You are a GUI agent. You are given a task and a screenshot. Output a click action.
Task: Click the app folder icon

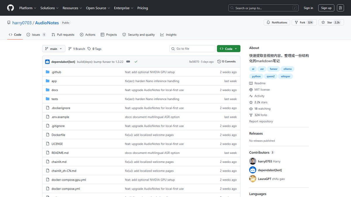[48, 81]
